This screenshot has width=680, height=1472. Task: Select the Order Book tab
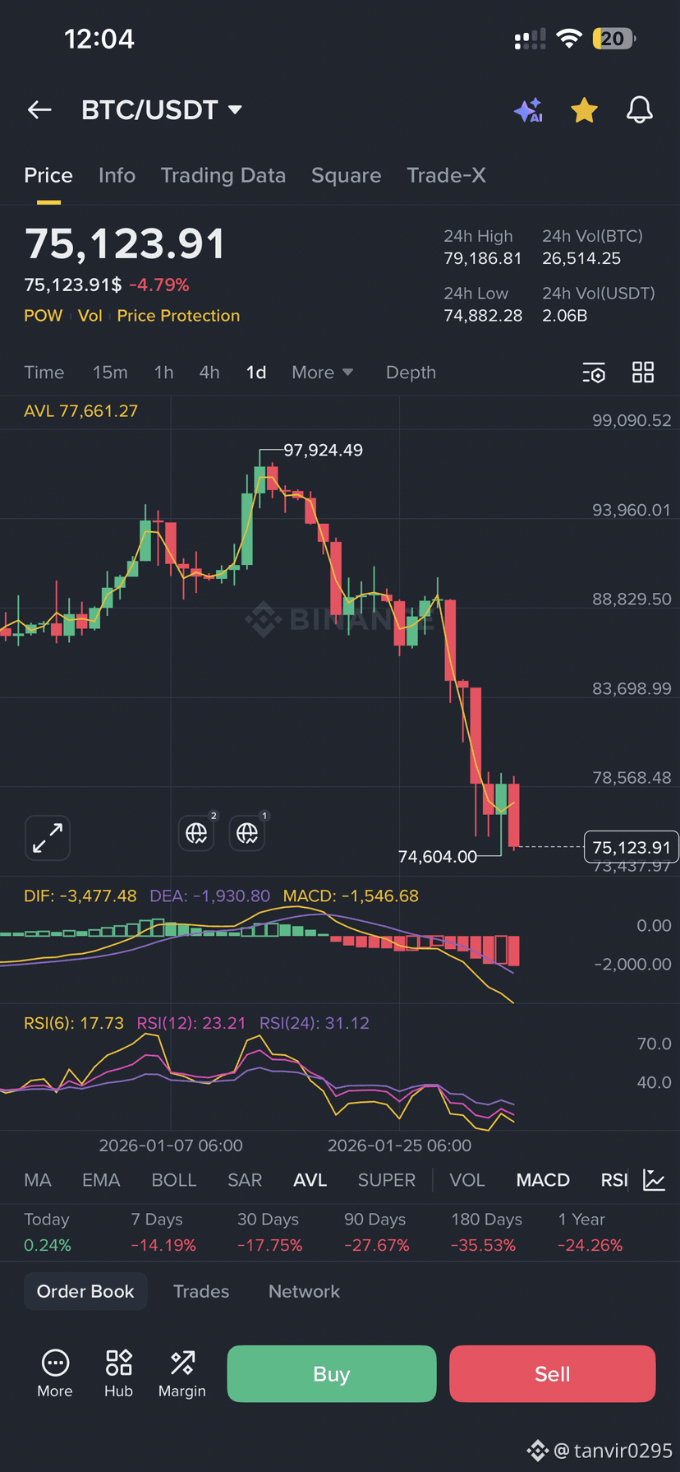(85, 1291)
